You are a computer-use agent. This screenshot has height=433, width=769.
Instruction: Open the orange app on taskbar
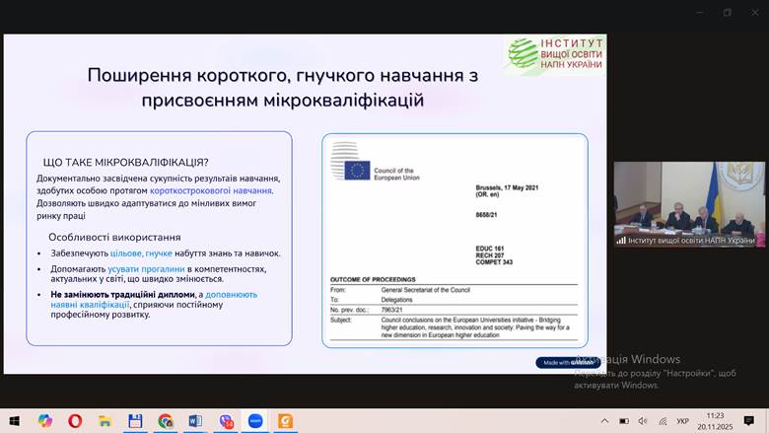pyautogui.click(x=285, y=421)
